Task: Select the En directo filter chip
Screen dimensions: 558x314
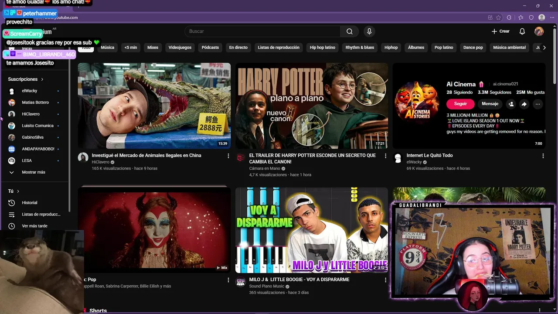Action: tap(238, 48)
